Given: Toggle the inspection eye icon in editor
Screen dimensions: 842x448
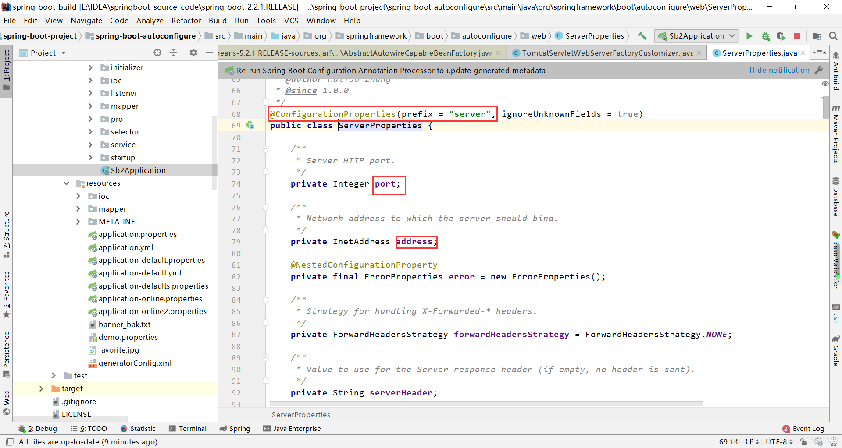Looking at the screenshot, I should click(825, 83).
